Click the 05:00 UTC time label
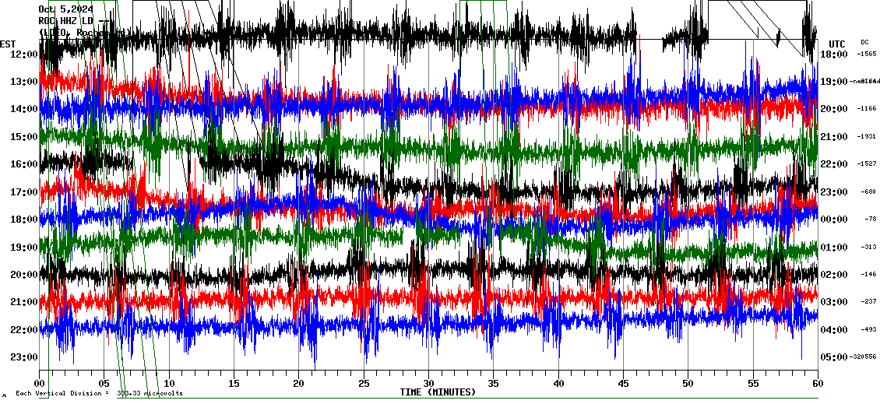The height and width of the screenshot is (404, 880). point(834,357)
